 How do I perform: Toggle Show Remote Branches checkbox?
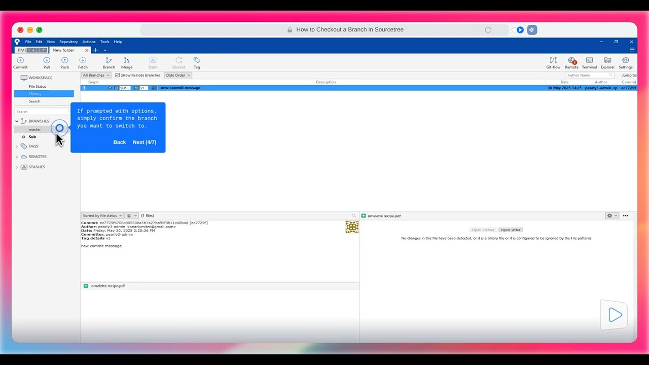(117, 75)
